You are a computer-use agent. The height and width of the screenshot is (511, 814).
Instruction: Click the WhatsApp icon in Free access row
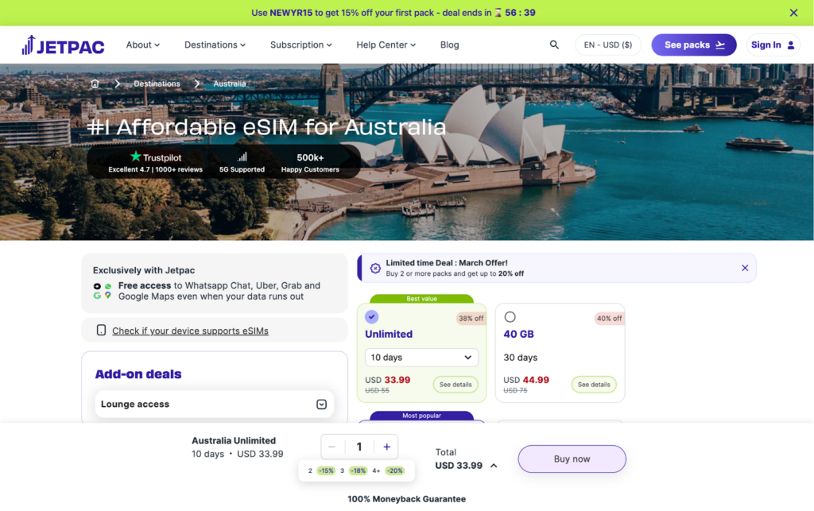107,286
